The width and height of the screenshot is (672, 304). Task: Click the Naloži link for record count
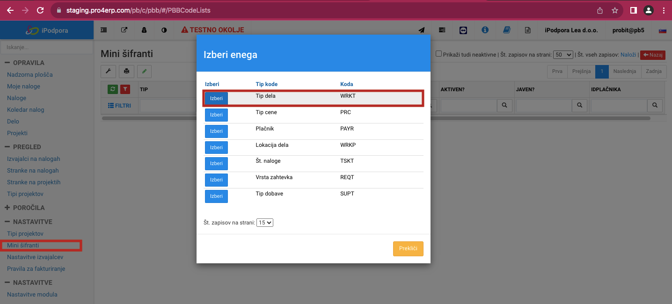click(x=628, y=55)
